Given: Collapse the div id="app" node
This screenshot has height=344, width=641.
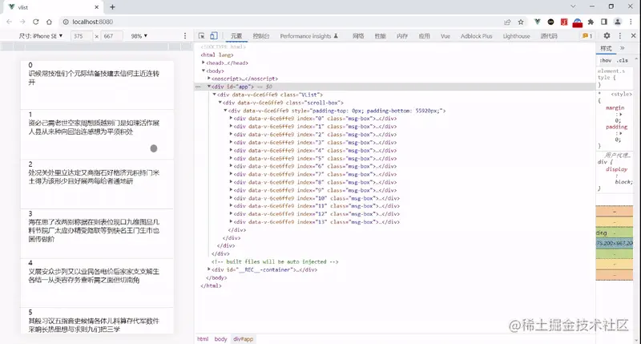Looking at the screenshot, I should point(209,87).
